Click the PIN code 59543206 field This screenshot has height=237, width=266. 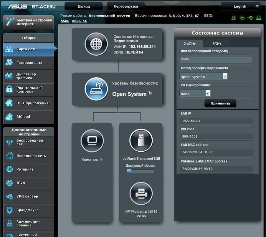(x=216, y=137)
